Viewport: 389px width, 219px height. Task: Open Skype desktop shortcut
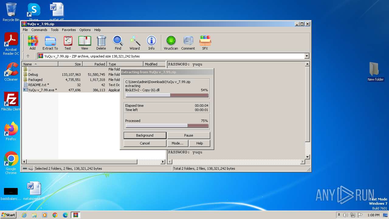tap(34, 12)
